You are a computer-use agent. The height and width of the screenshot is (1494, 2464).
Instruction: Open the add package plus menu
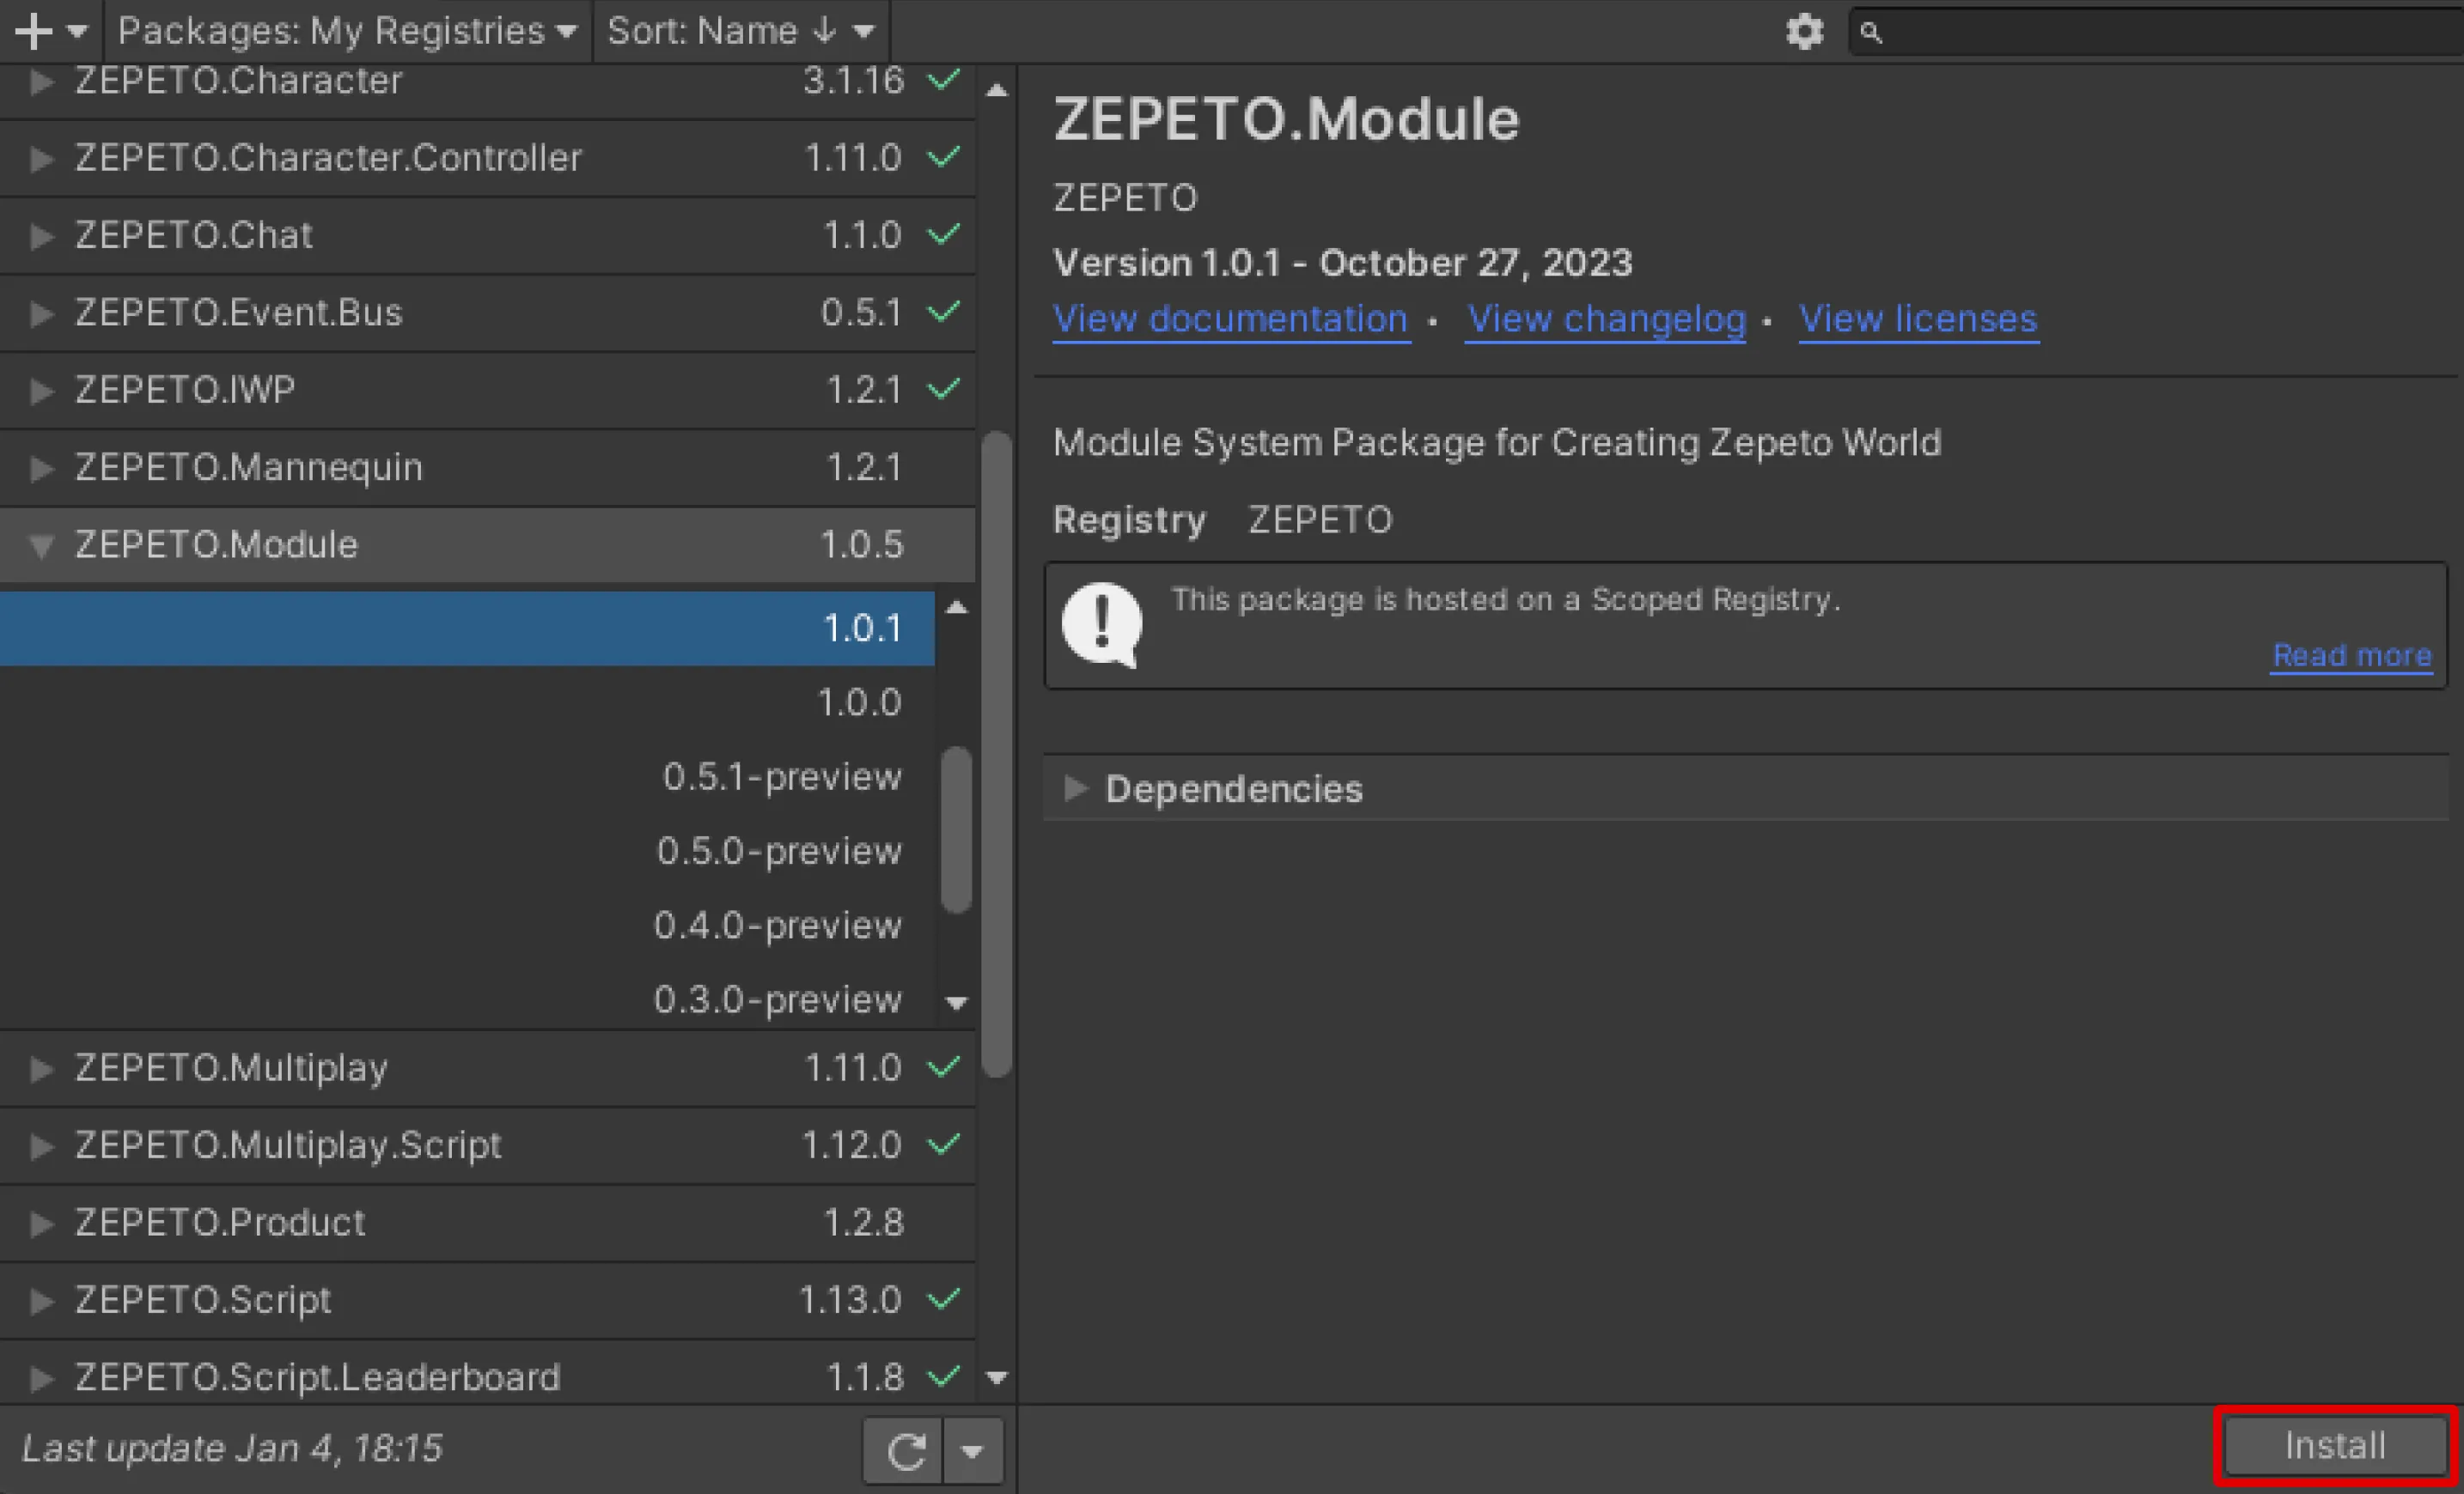click(x=50, y=31)
